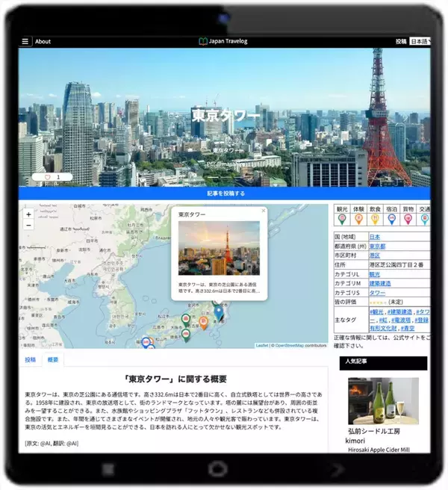Open the #虹 tag
The height and width of the screenshot is (490, 448).
[383, 320]
